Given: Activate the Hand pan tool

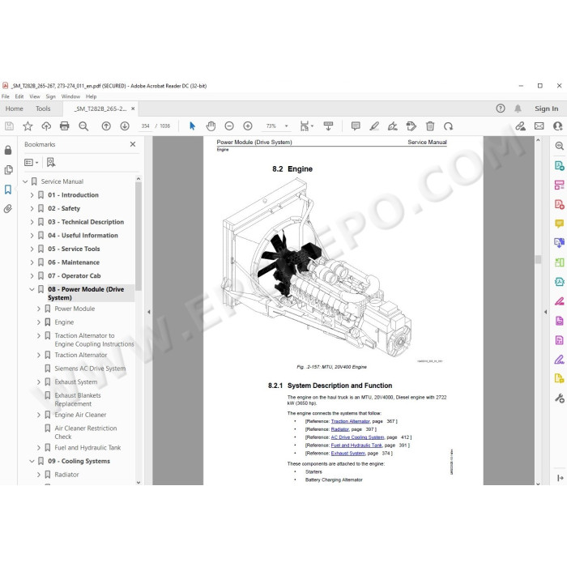Looking at the screenshot, I should 211,126.
